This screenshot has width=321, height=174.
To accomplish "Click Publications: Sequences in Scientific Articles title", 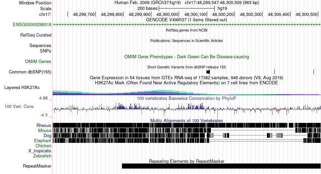I will [x=187, y=41].
